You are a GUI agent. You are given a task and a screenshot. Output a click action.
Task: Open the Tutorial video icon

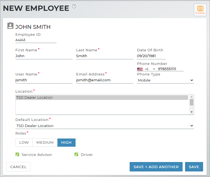point(200,10)
